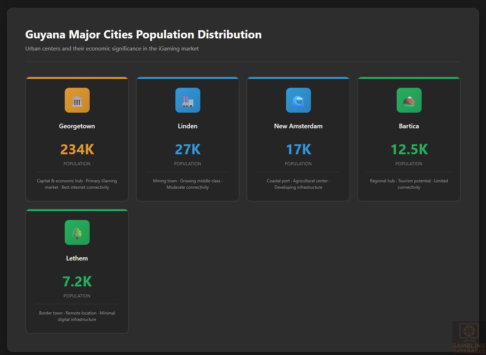Select the Linden city name
Screen dimensions: 486x355
(x=188, y=126)
